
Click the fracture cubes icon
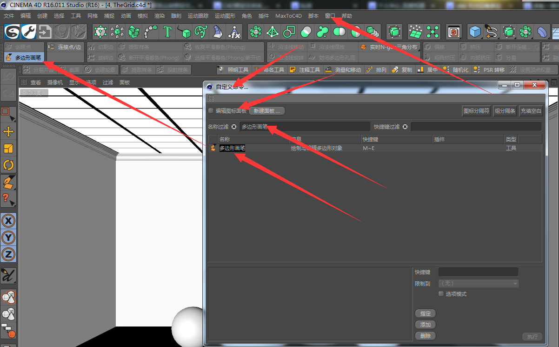pyautogui.click(x=134, y=32)
